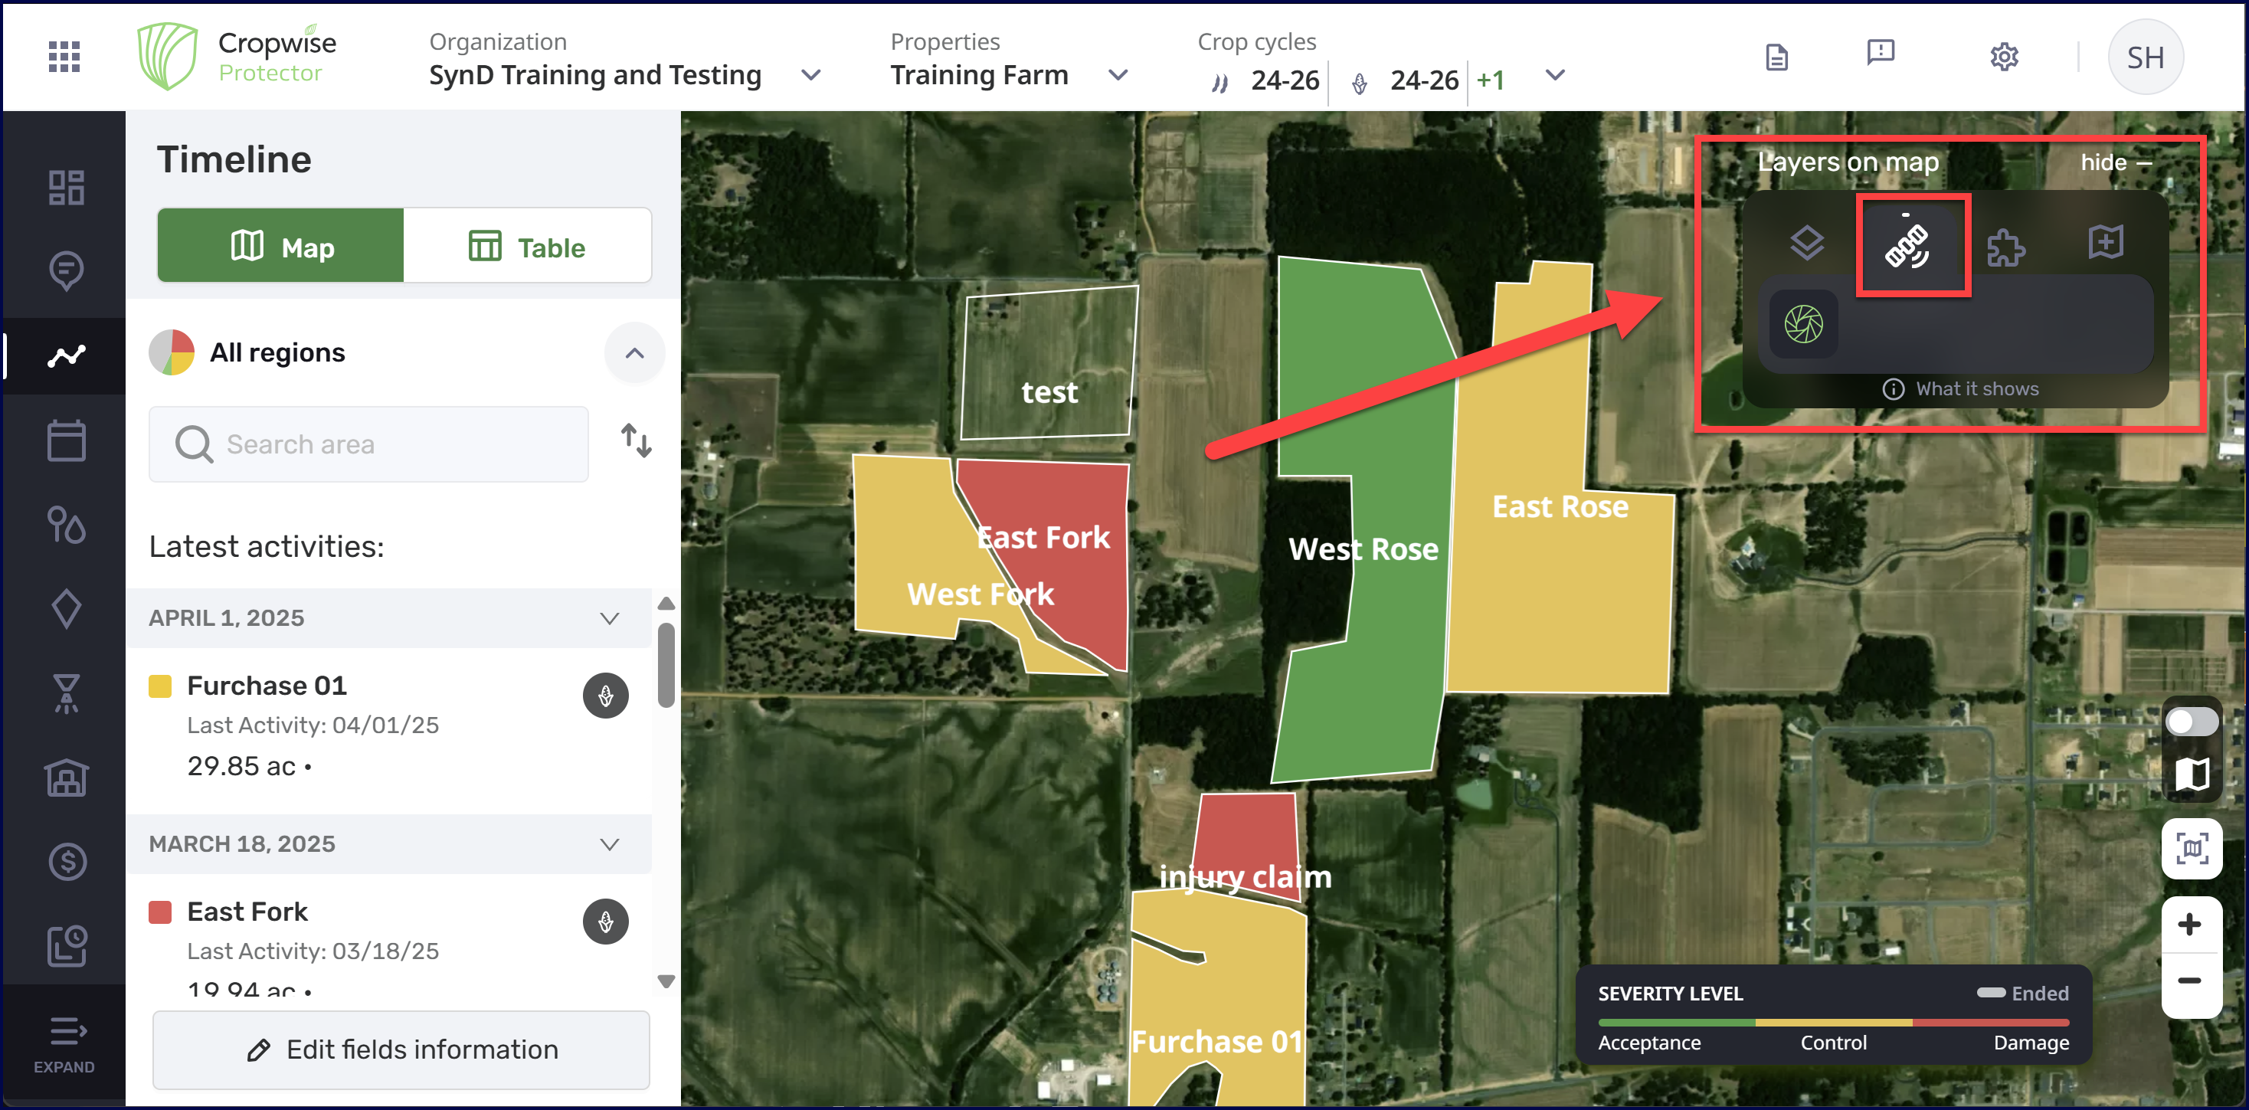Toggle sort order arrows
Image resolution: width=2249 pixels, height=1110 pixels.
(637, 440)
